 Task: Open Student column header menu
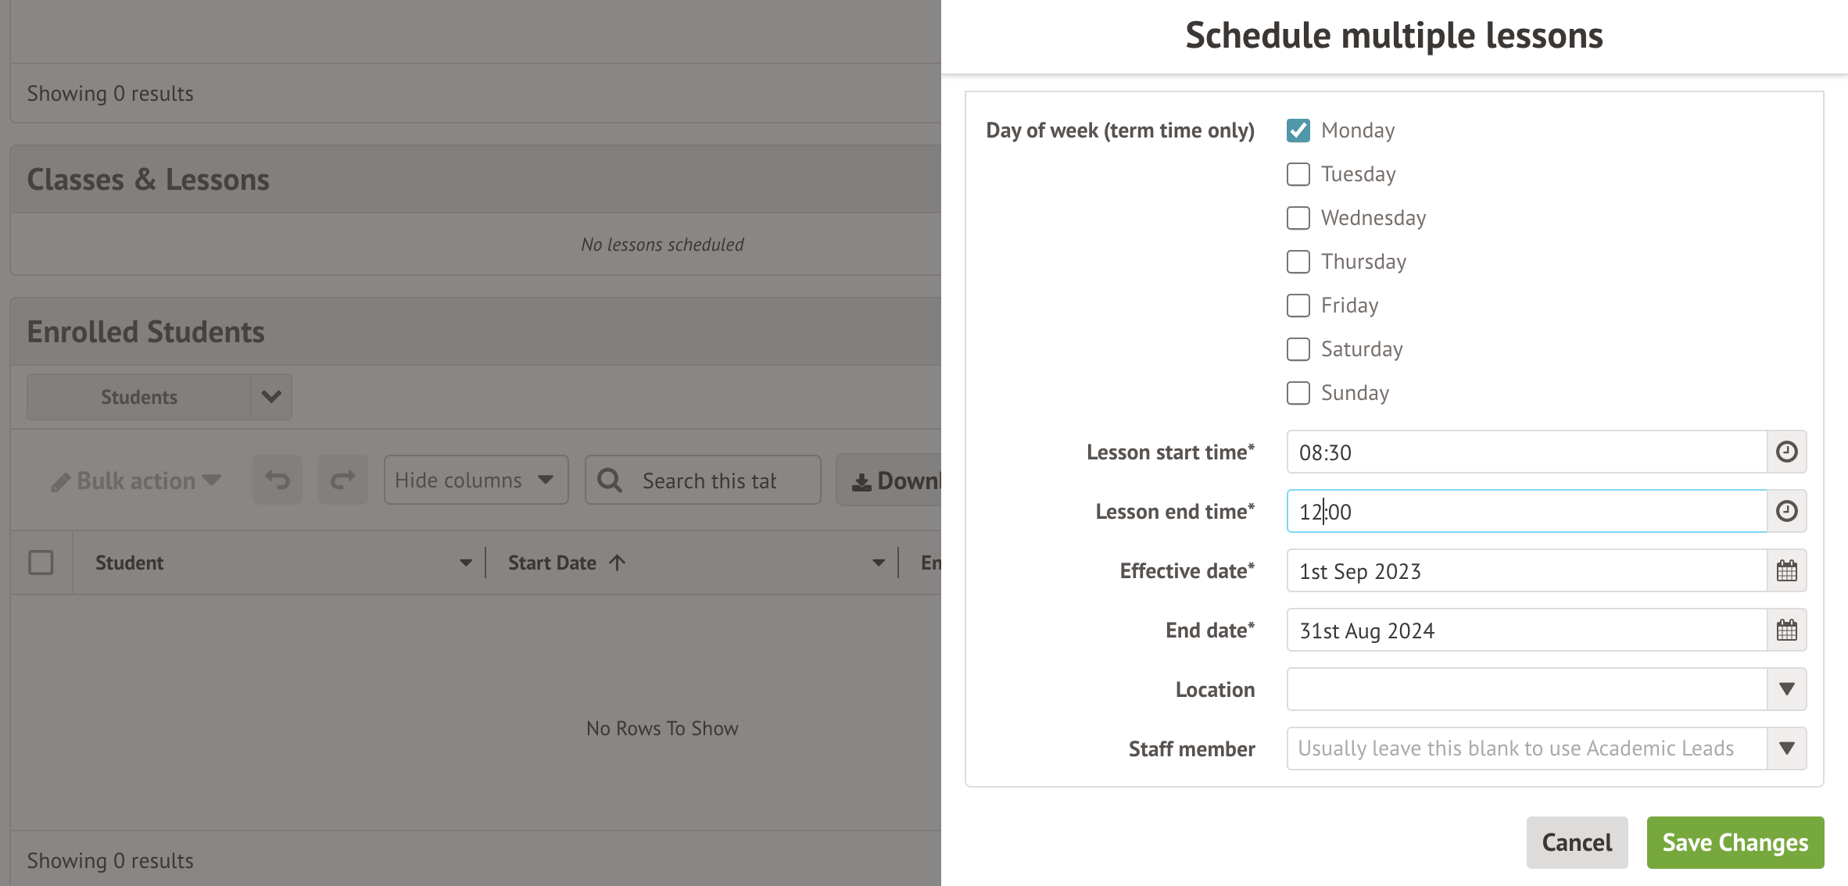coord(466,563)
